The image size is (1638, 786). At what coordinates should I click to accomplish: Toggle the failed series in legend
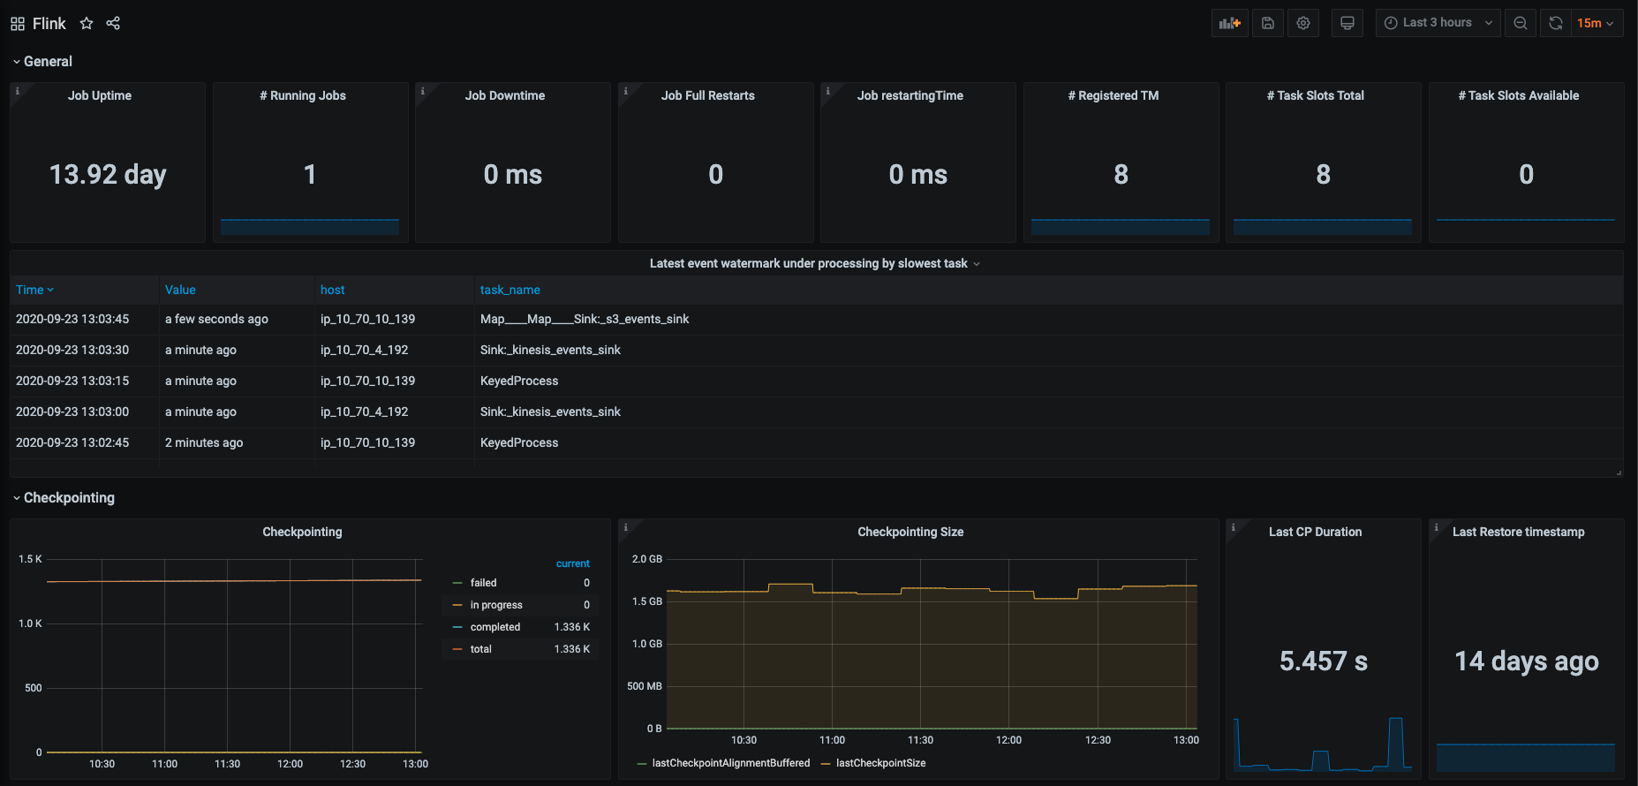pos(483,583)
